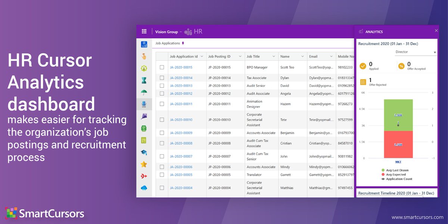
Task: Click the www.smartcursors.com website text
Action: coord(417,217)
